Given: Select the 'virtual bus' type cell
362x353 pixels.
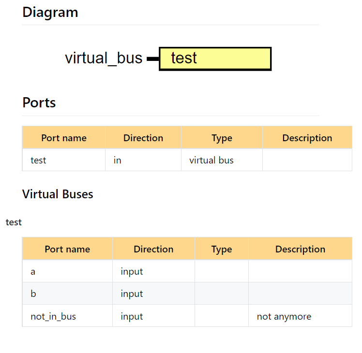Looking at the screenshot, I should 222,160.
